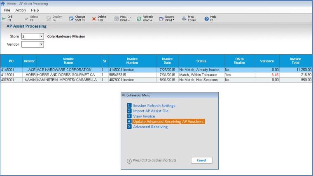Click the Refresh KPad + icon
The height and width of the screenshot is (176, 313).
139,19
